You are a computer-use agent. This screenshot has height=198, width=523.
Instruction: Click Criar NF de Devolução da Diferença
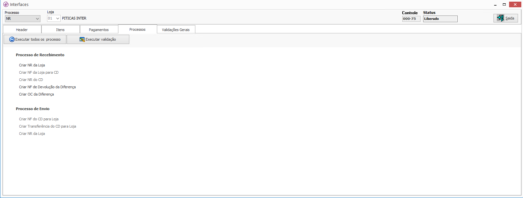coord(47,87)
